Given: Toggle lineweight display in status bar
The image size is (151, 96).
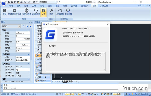Looking at the screenshot, I should click(83, 94).
